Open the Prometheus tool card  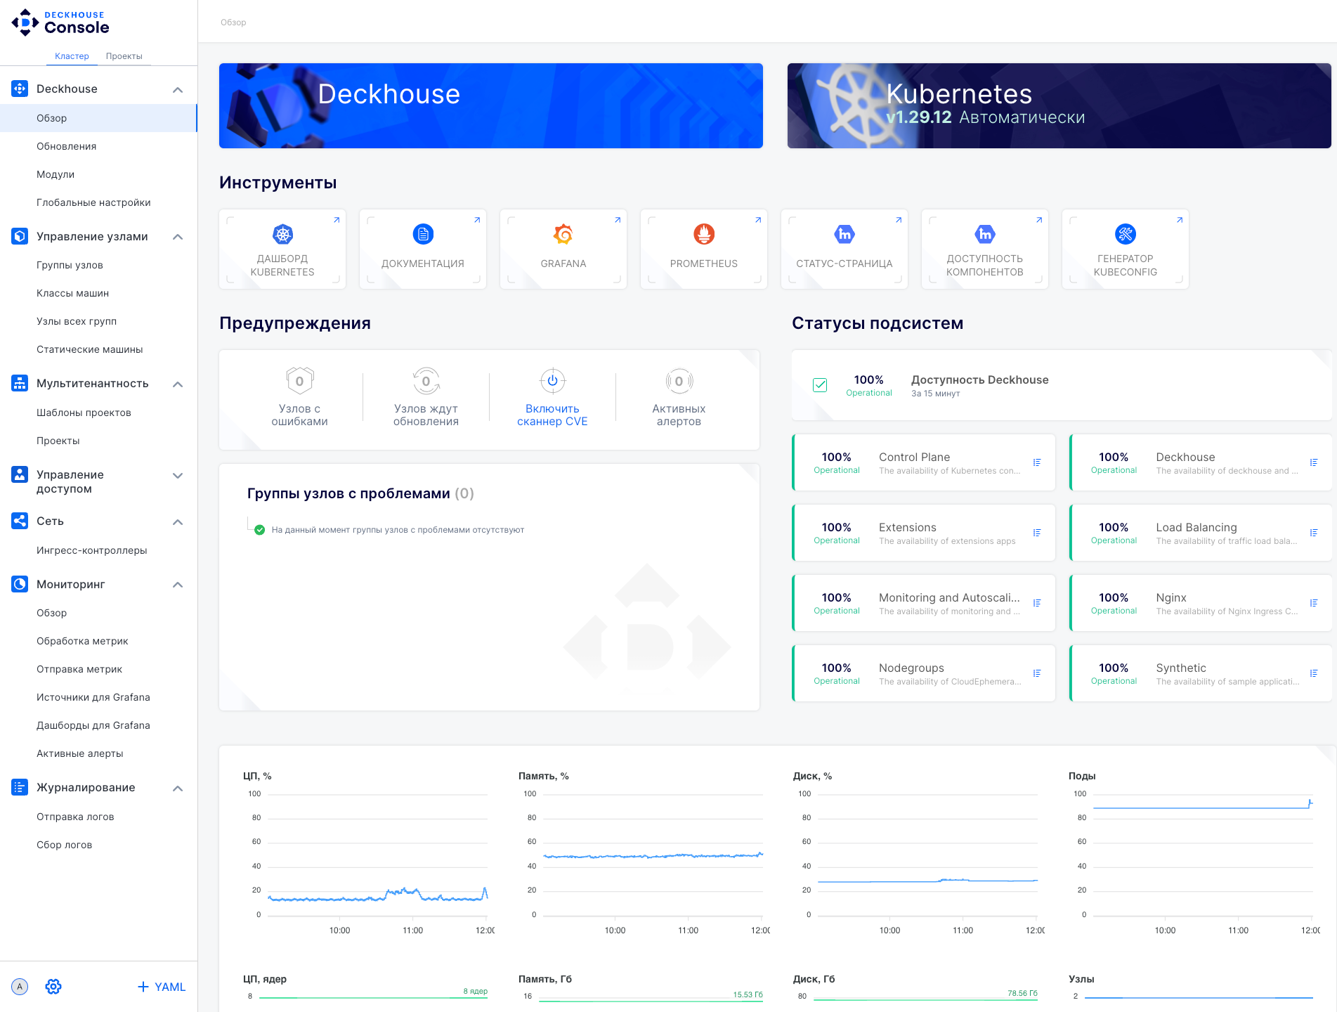(703, 249)
